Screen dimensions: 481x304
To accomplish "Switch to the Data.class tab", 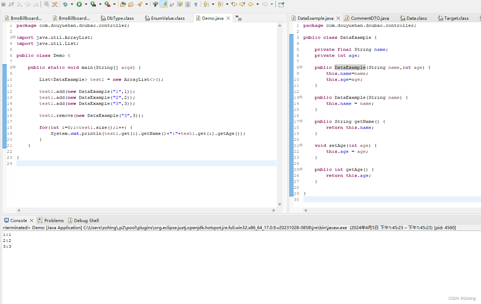I will [x=413, y=18].
